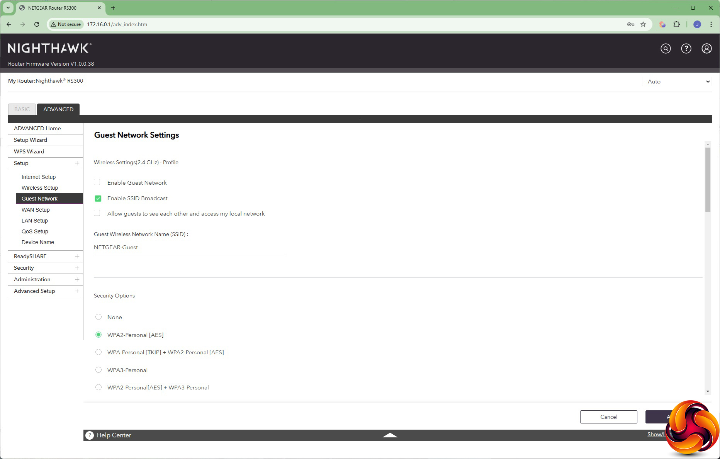Open Internet Setup page
The width and height of the screenshot is (720, 459).
(39, 177)
